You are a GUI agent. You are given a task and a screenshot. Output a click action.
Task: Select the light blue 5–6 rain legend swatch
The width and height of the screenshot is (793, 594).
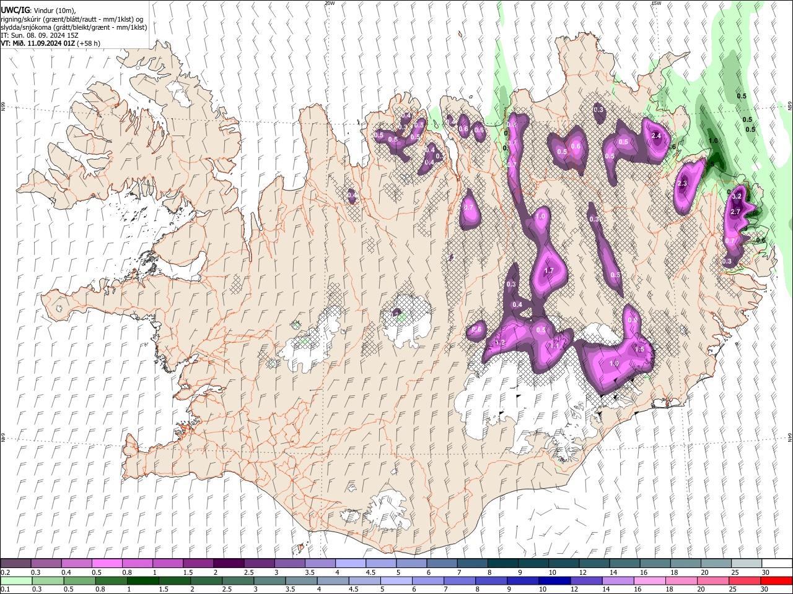coord(396,581)
